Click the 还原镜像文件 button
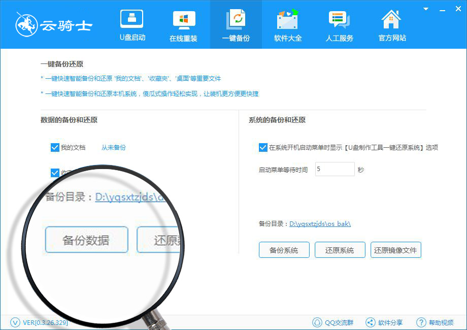 click(395, 250)
